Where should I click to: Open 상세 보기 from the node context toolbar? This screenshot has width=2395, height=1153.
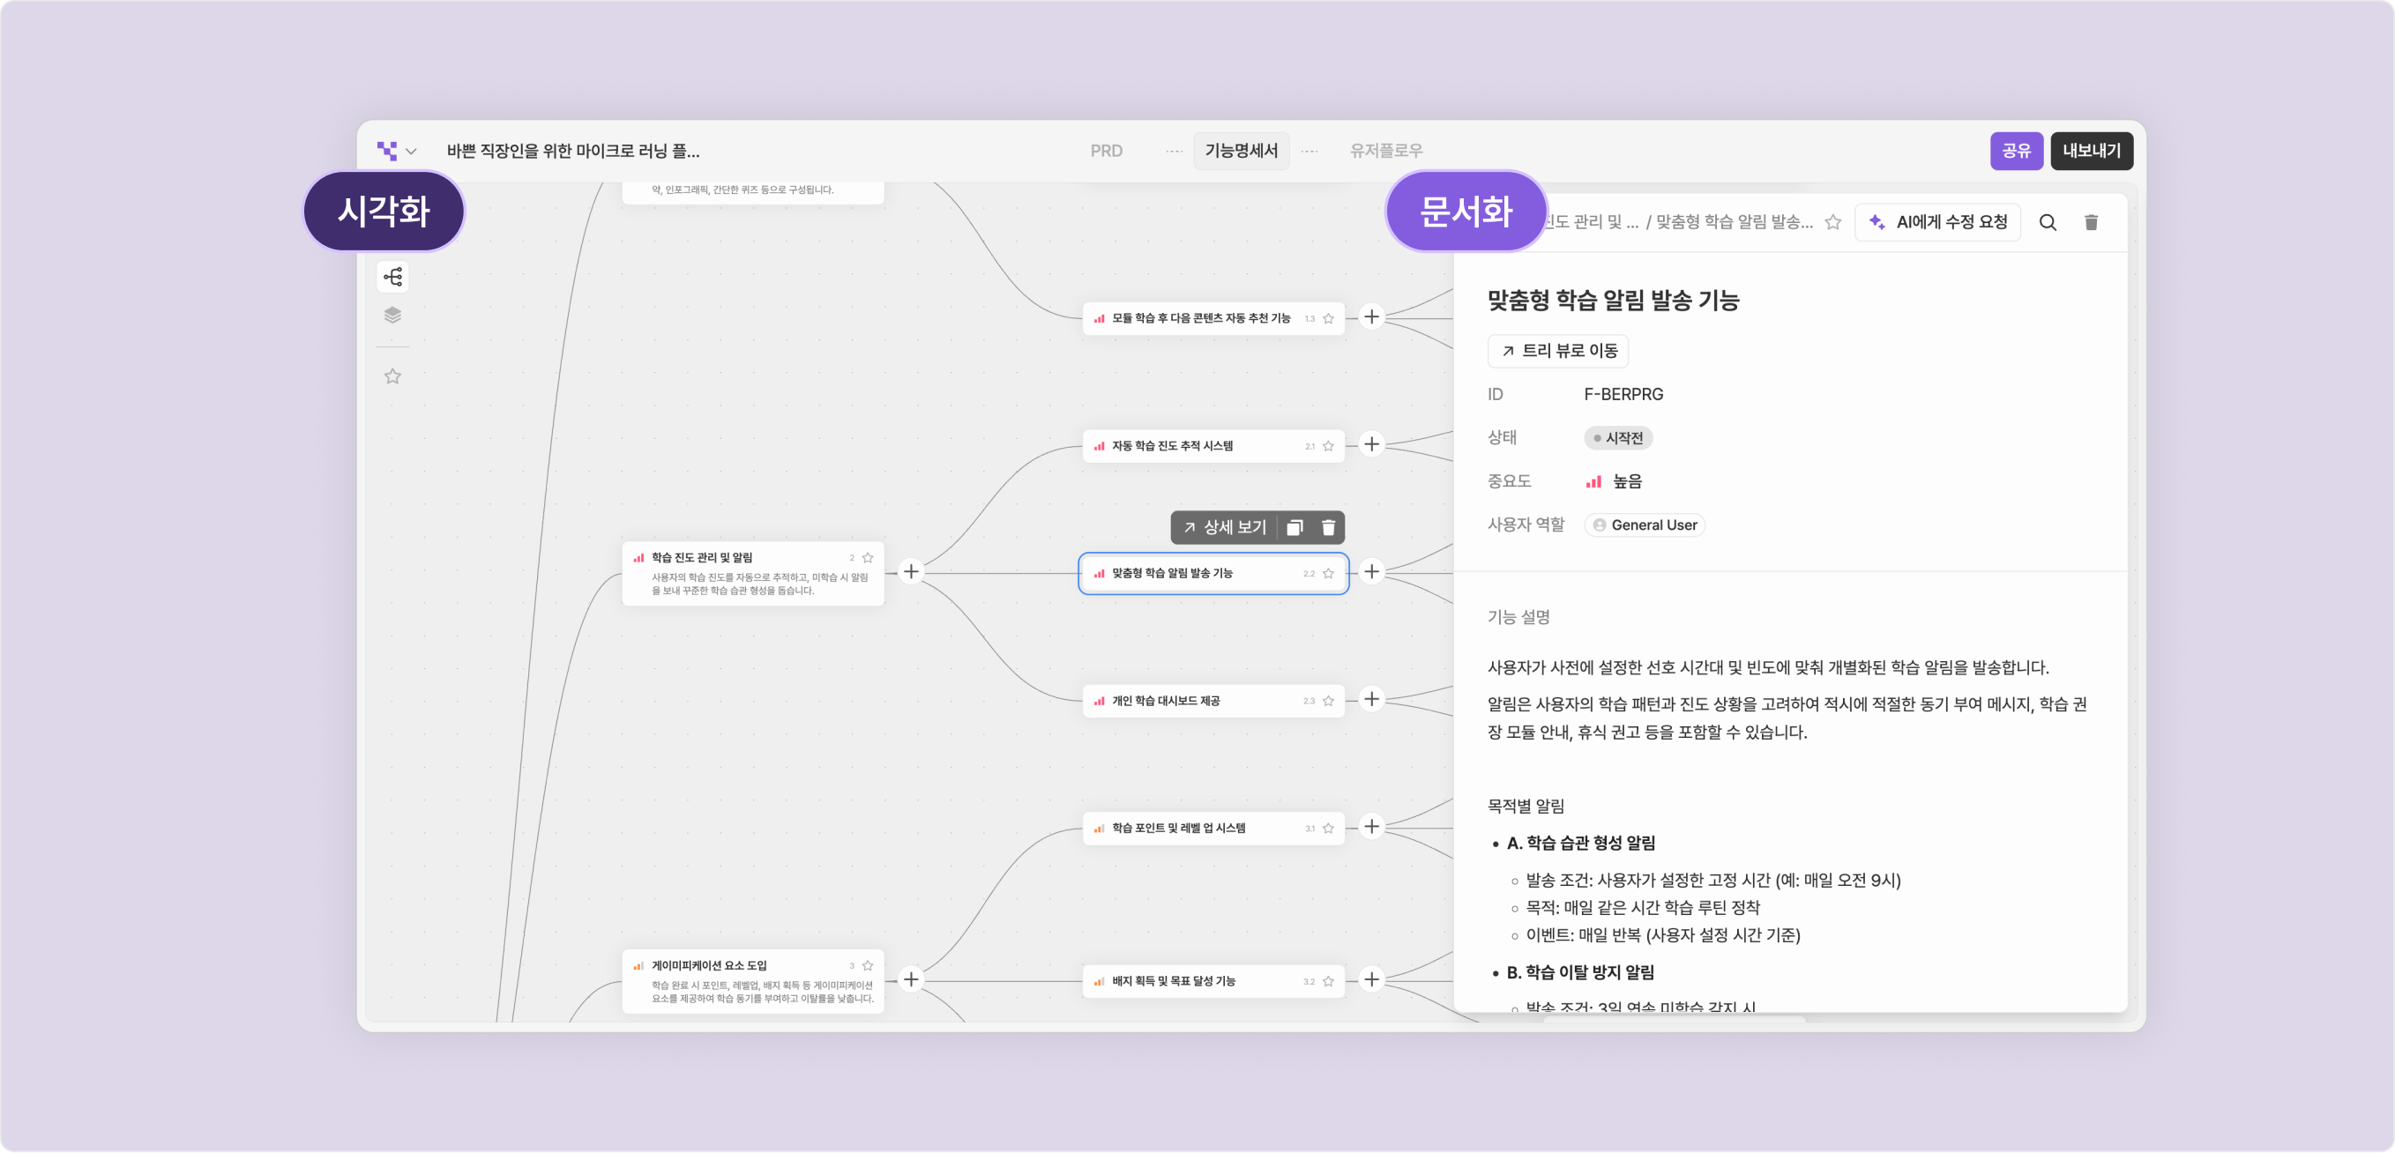[x=1226, y=527]
